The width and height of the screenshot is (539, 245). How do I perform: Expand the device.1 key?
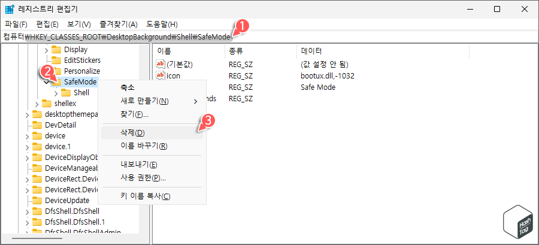[28, 147]
